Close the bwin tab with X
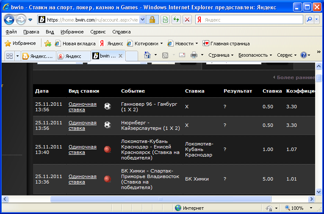Image resolution: width=324 pixels, height=214 pixels. tap(121, 56)
